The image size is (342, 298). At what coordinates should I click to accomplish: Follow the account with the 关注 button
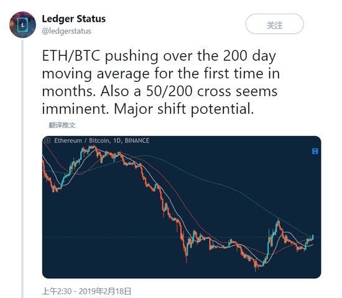tap(275, 24)
